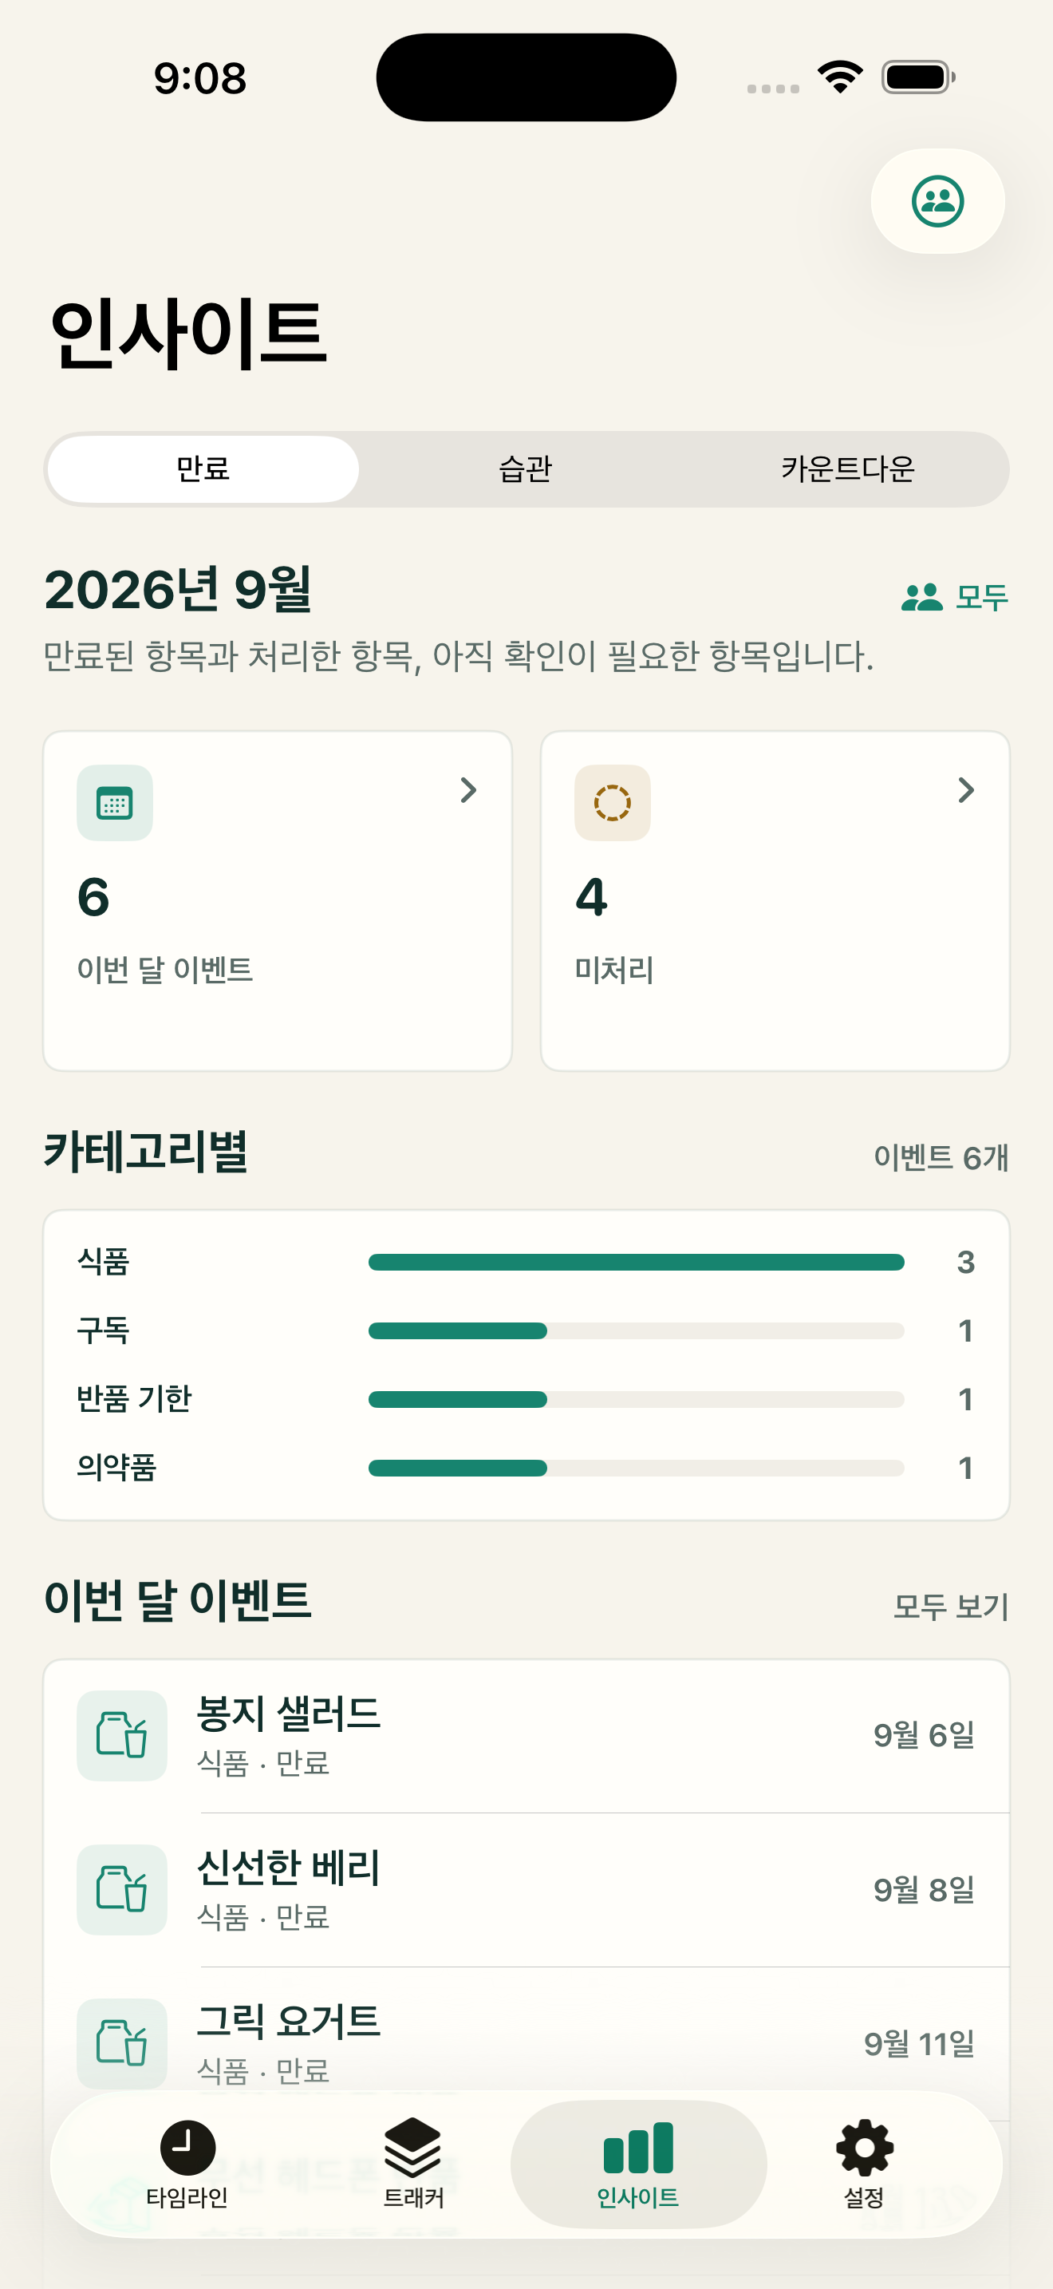Tap the battery status icon

tap(919, 77)
